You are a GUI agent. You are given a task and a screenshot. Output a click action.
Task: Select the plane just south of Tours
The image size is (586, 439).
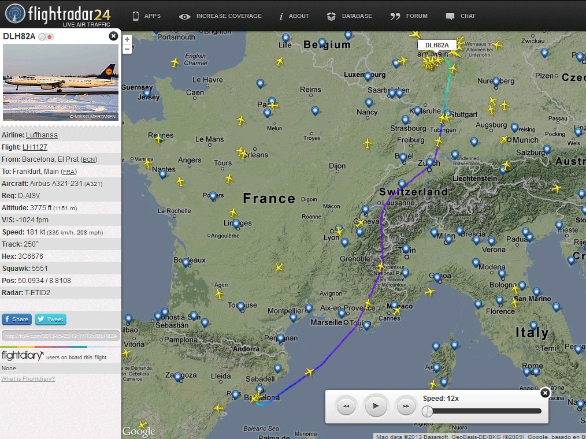pyautogui.click(x=229, y=178)
